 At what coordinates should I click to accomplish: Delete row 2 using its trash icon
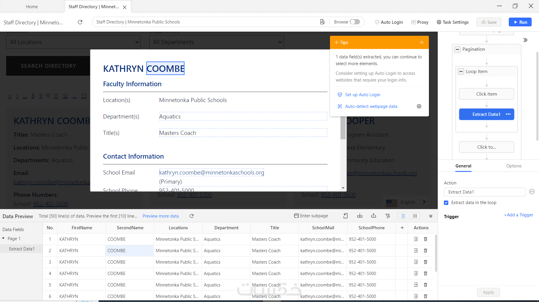425,251
